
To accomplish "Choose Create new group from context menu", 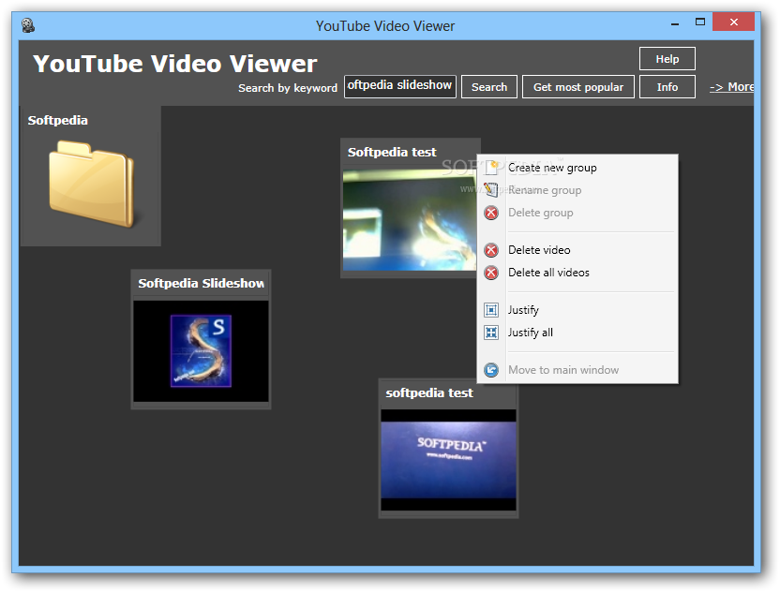I will tap(577, 168).
